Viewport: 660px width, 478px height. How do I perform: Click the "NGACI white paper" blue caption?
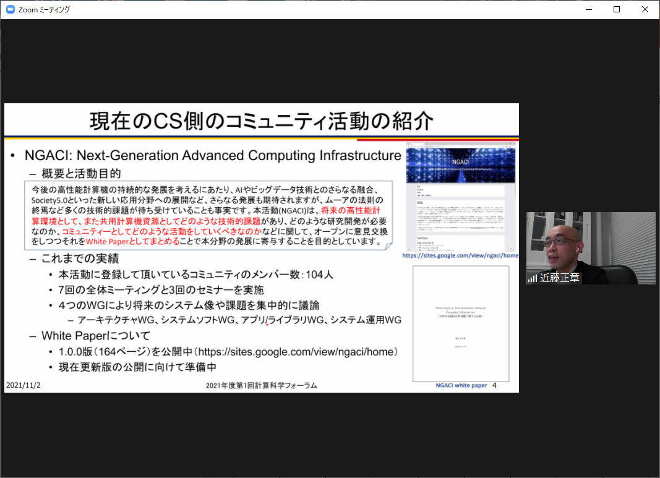click(461, 385)
